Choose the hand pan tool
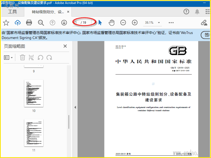 [112, 23]
